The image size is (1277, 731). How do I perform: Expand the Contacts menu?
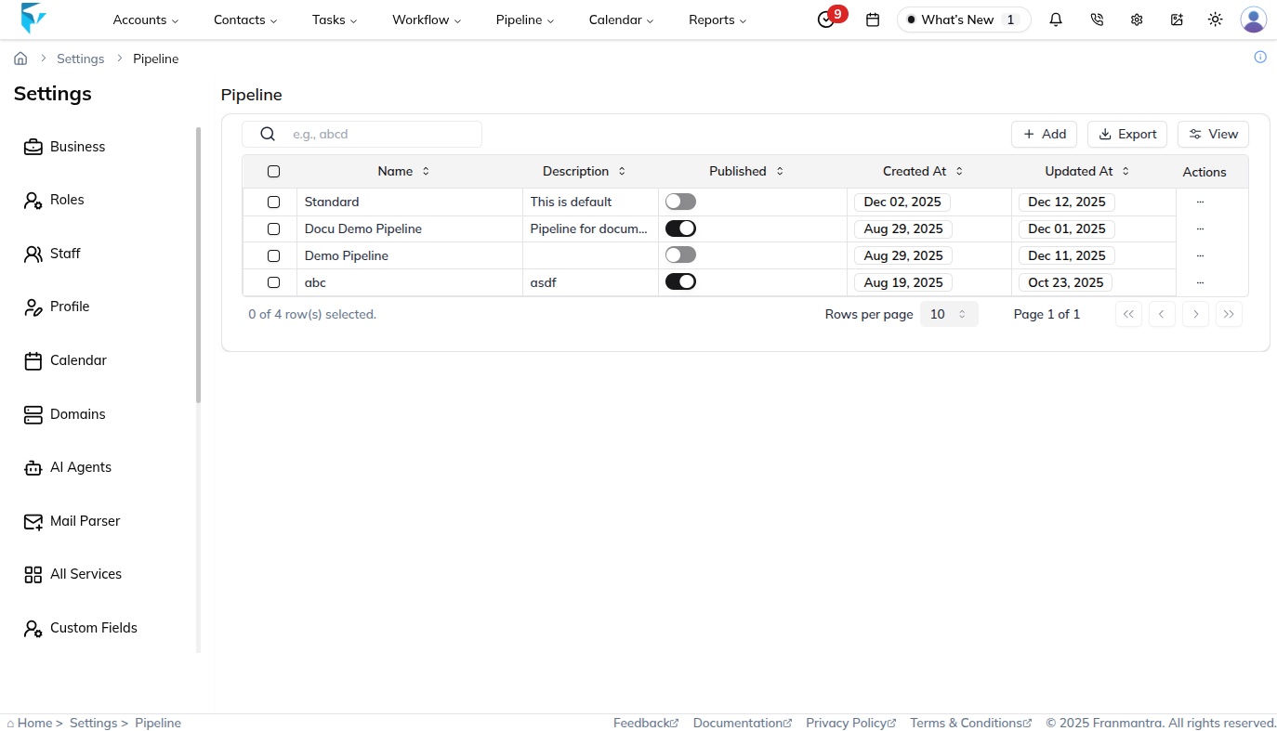point(245,20)
